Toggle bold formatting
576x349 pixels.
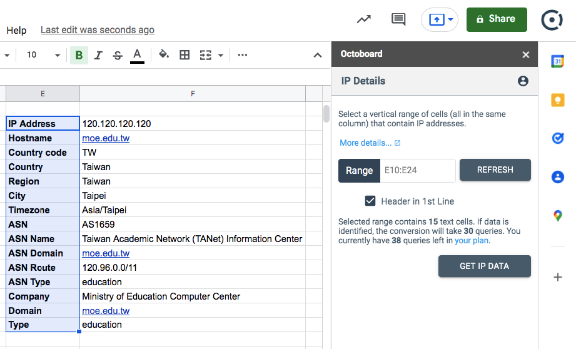79,55
